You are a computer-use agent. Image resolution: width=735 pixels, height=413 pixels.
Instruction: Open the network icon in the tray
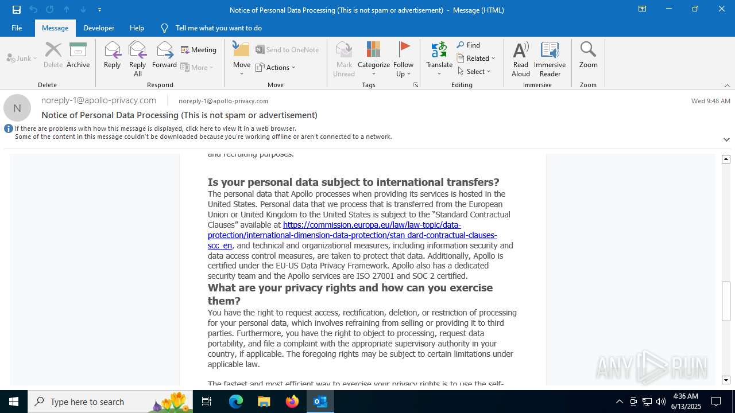pos(647,402)
